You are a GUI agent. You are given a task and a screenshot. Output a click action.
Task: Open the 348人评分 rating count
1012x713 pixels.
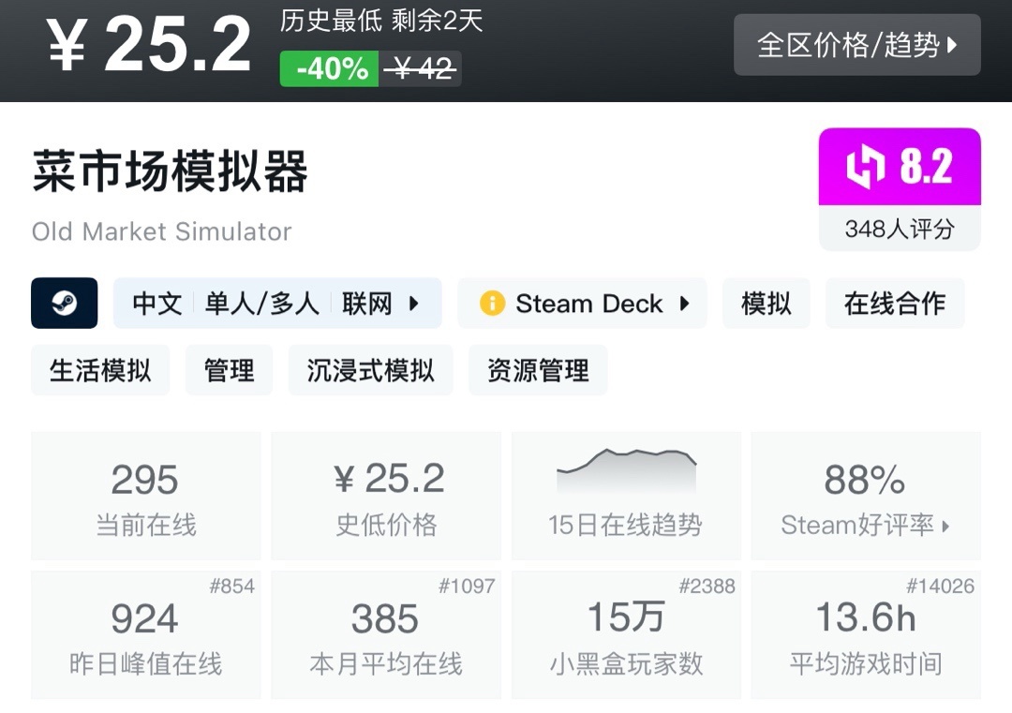(x=899, y=229)
